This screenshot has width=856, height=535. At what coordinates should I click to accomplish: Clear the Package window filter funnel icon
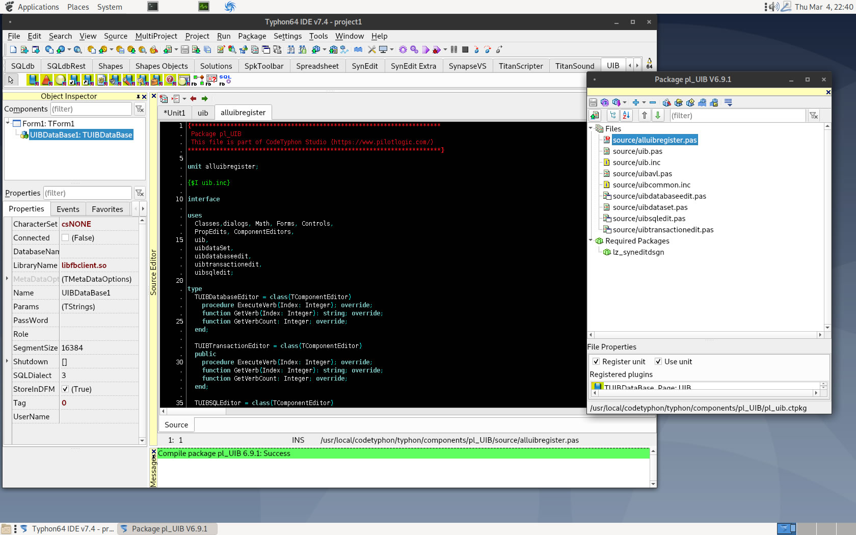814,116
